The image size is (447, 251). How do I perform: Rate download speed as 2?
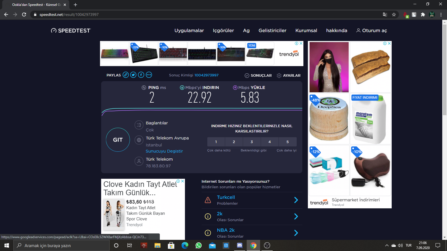pyautogui.click(x=234, y=142)
